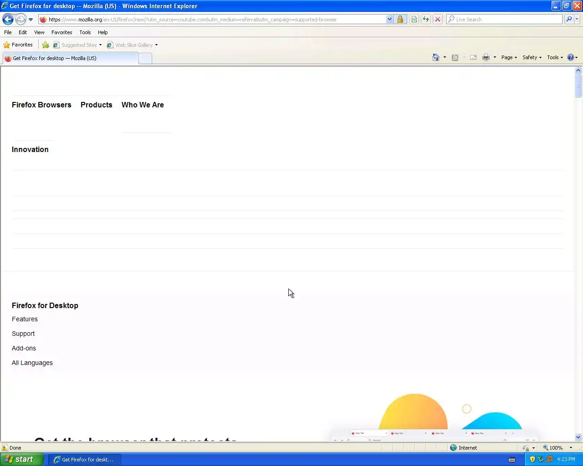Click the blue Help question mark icon
This screenshot has height=466, width=583.
(x=570, y=57)
